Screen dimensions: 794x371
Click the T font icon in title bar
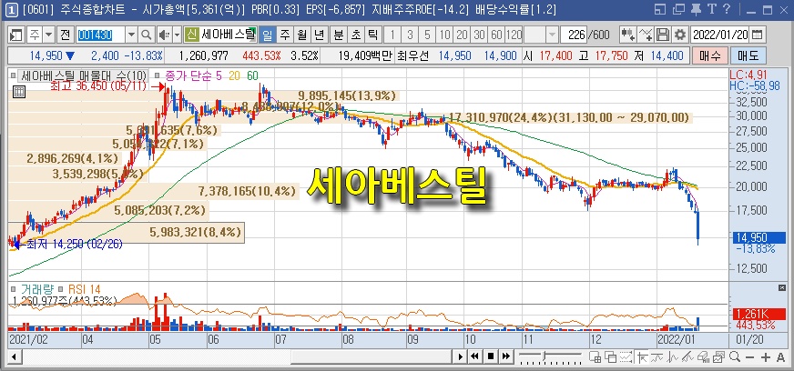[712, 9]
